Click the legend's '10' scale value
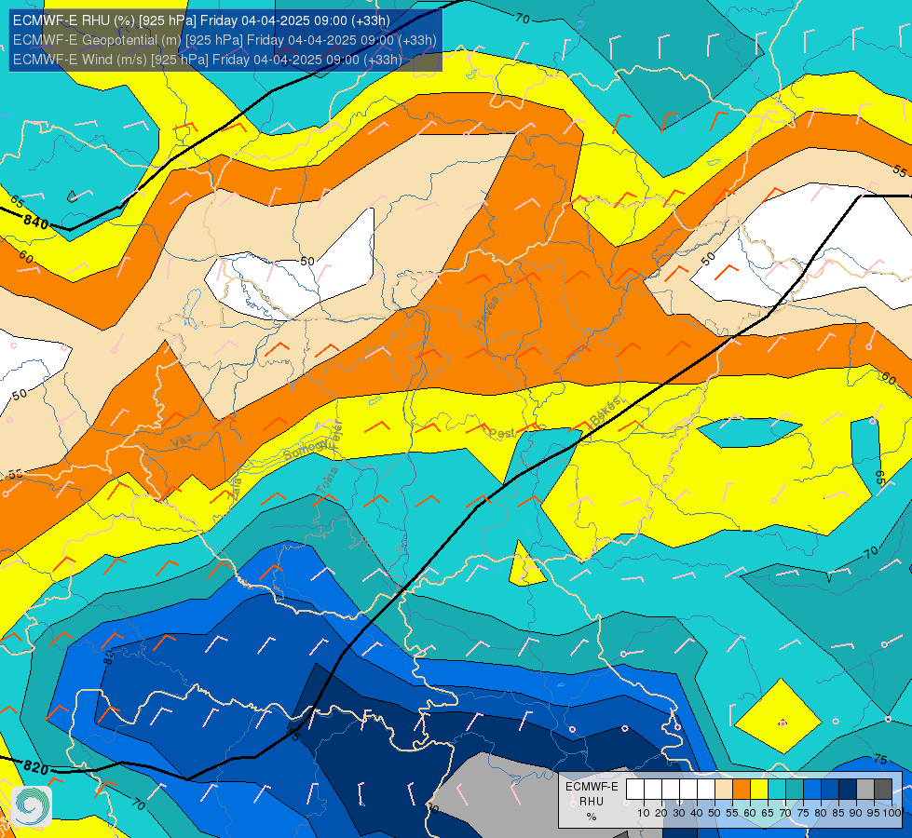912x838 pixels. click(644, 814)
